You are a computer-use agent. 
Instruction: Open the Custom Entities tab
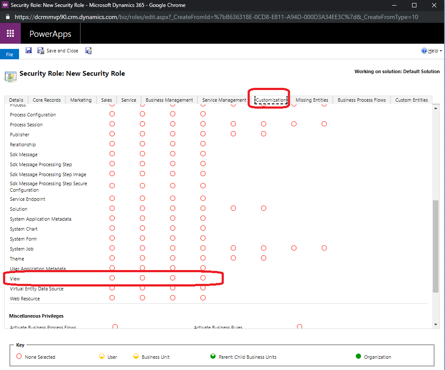pyautogui.click(x=411, y=100)
